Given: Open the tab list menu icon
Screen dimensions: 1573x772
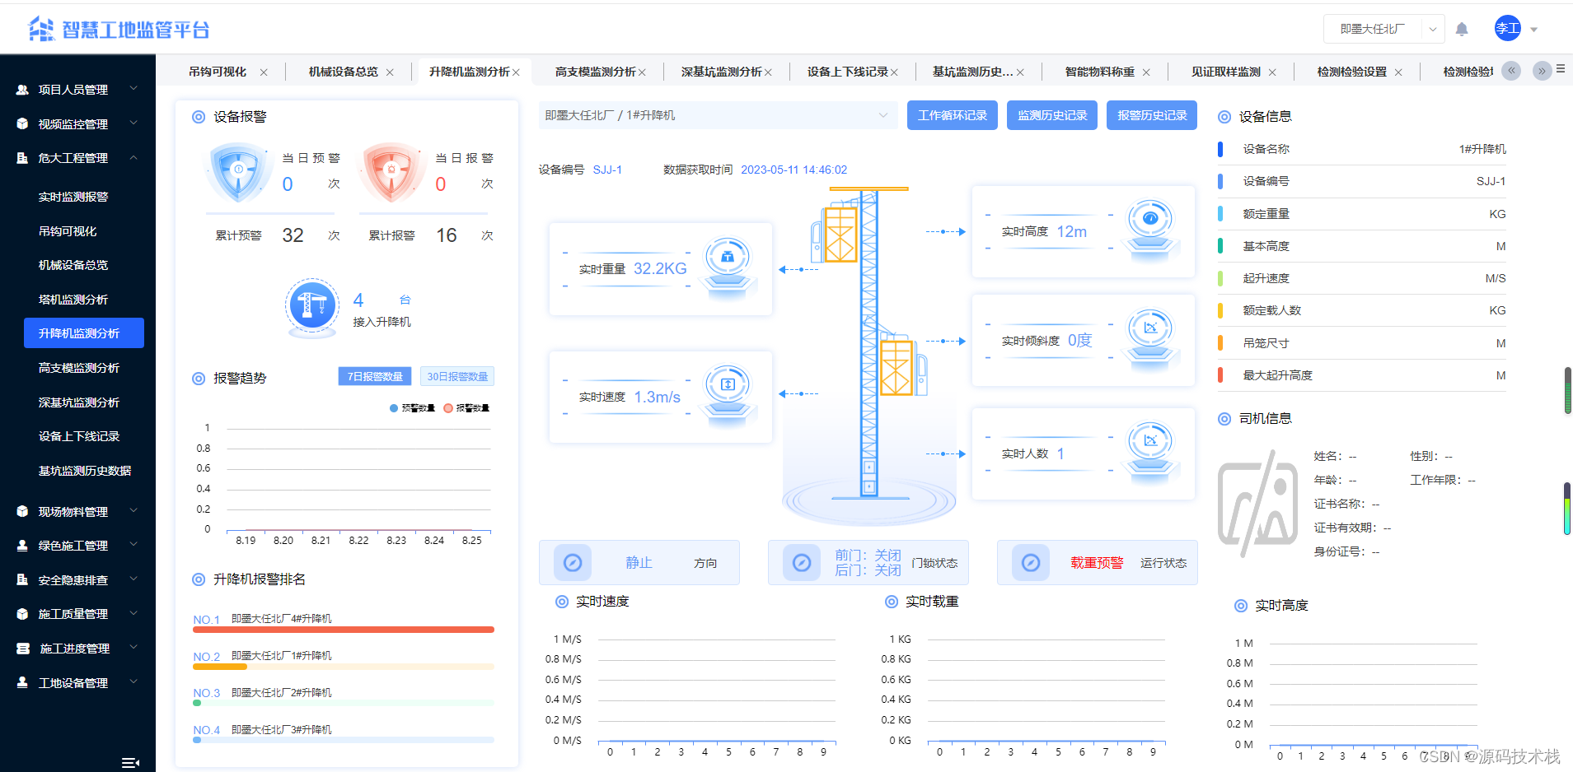Looking at the screenshot, I should (x=1561, y=70).
